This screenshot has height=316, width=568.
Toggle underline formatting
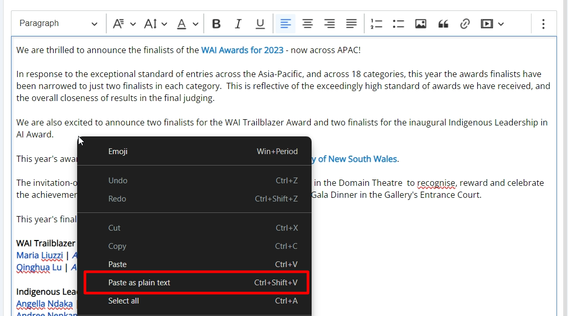[260, 24]
